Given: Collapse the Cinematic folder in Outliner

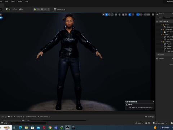Looking at the screenshot, I should point(161,30).
